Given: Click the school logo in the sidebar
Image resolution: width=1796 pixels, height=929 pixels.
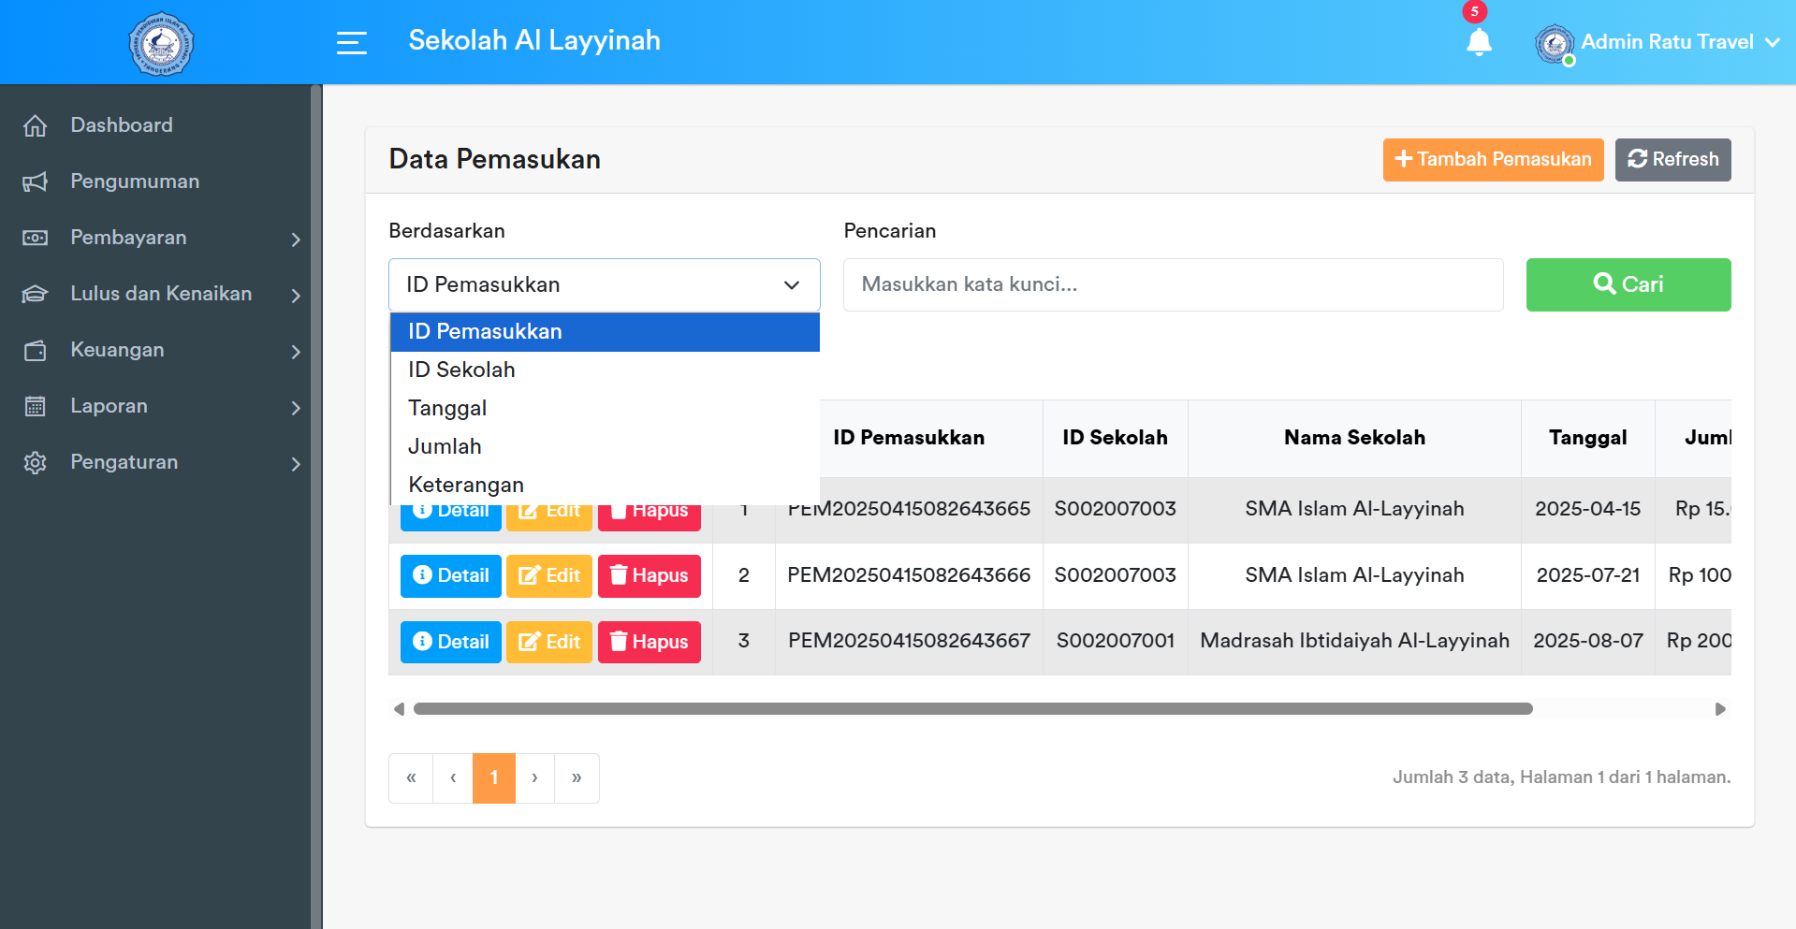Looking at the screenshot, I should pyautogui.click(x=159, y=43).
